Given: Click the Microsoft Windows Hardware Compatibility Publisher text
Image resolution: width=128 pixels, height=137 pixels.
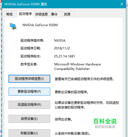Looking at the screenshot, I should (x=77, y=66).
